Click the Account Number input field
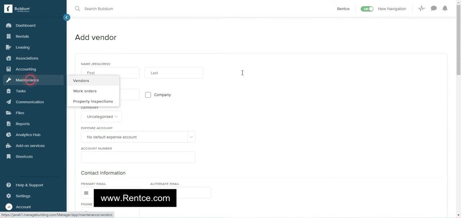Image resolution: width=461 pixels, height=218 pixels. coord(138,157)
